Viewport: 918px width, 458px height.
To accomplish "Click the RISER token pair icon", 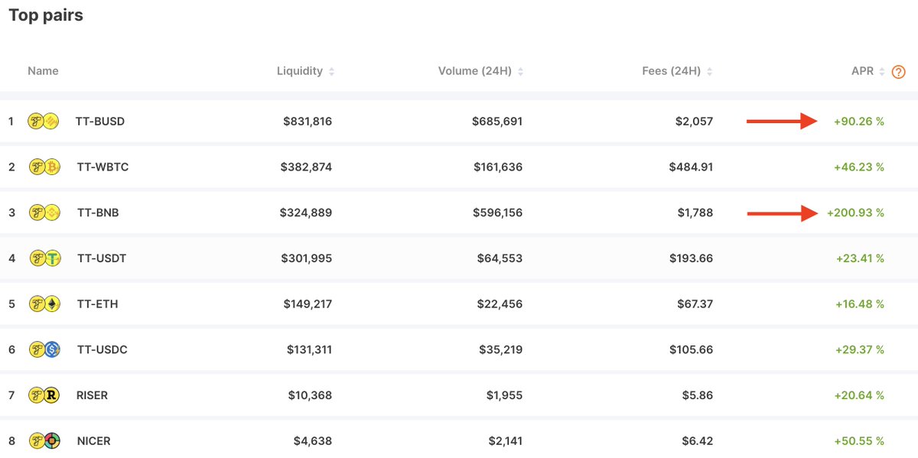I will pyautogui.click(x=44, y=395).
